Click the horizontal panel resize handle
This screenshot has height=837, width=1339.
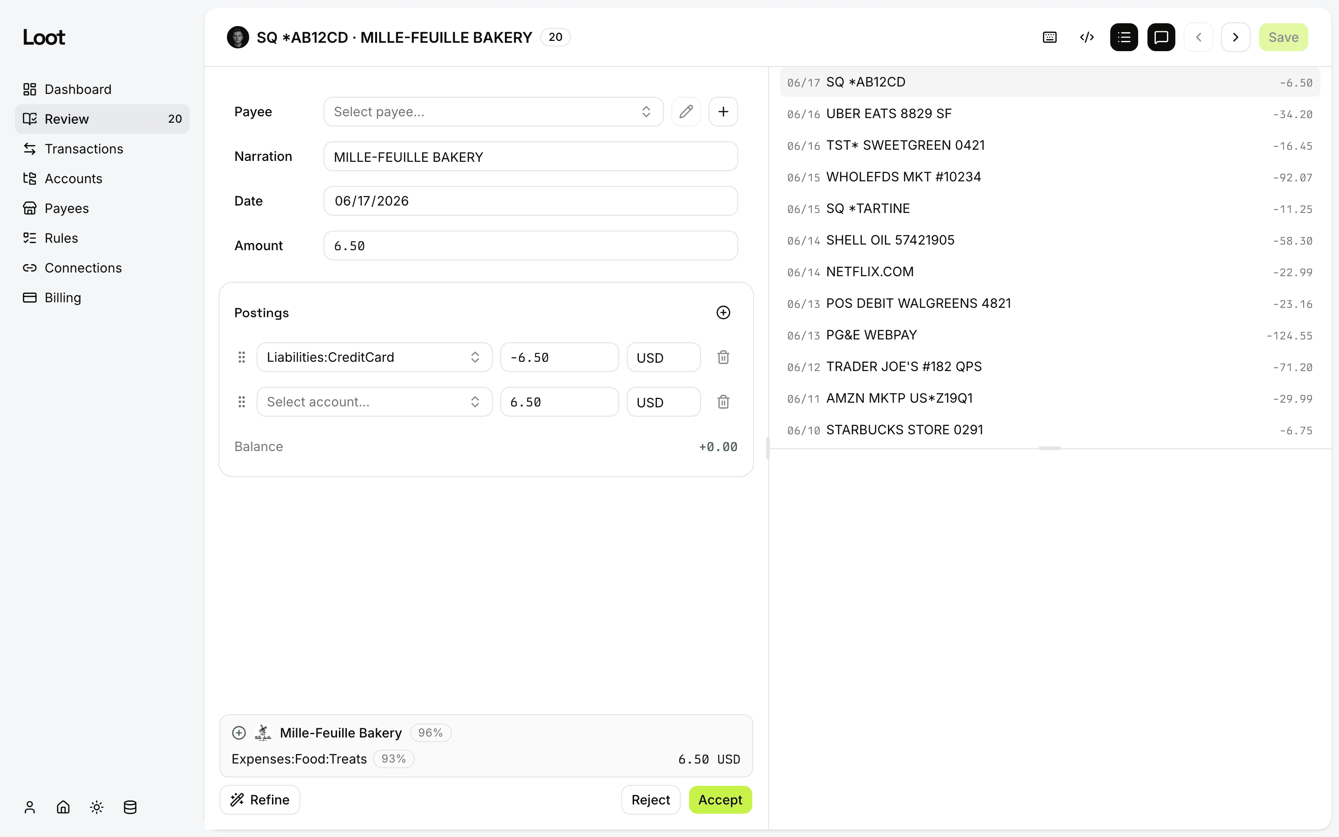(x=1049, y=448)
